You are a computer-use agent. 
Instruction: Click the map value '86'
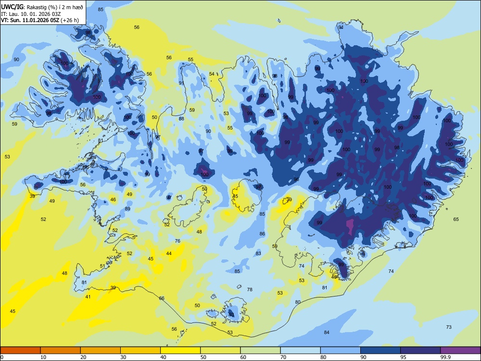[262, 234]
